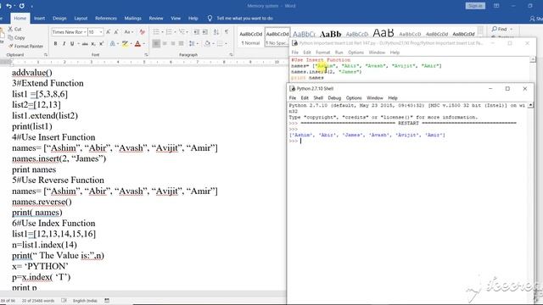This screenshot has height=305, width=543.
Task: Toggle subscript formatting
Action: (x=93, y=43)
